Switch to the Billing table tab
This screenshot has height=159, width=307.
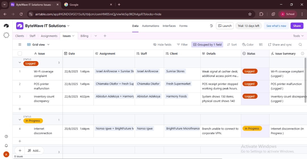click(84, 36)
